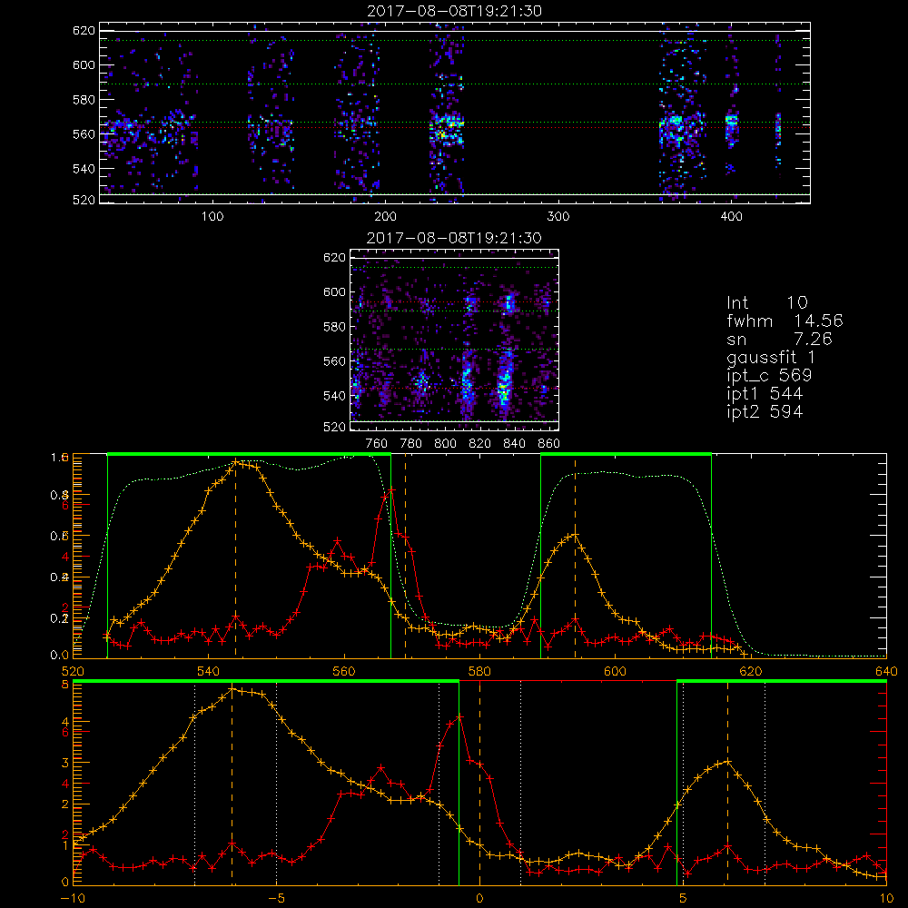The image size is (908, 908).
Task: Click the 10 label on bottom plot x-axis
Action: pyautogui.click(x=886, y=899)
